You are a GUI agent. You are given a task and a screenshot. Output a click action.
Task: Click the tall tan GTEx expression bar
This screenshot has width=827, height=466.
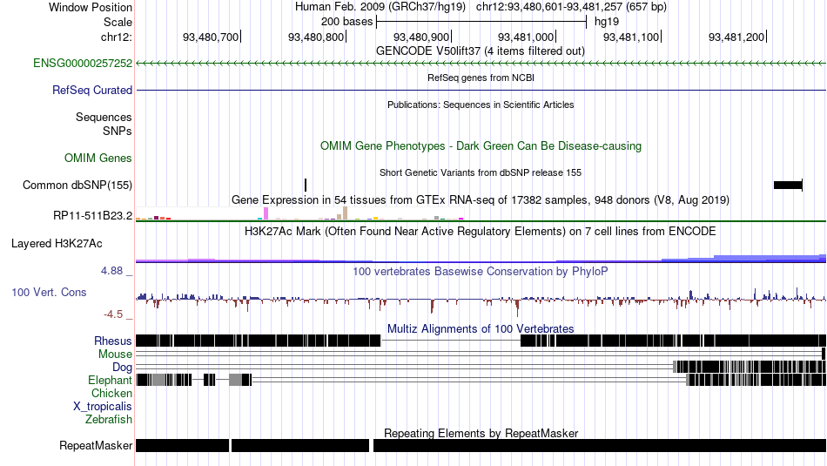345,213
